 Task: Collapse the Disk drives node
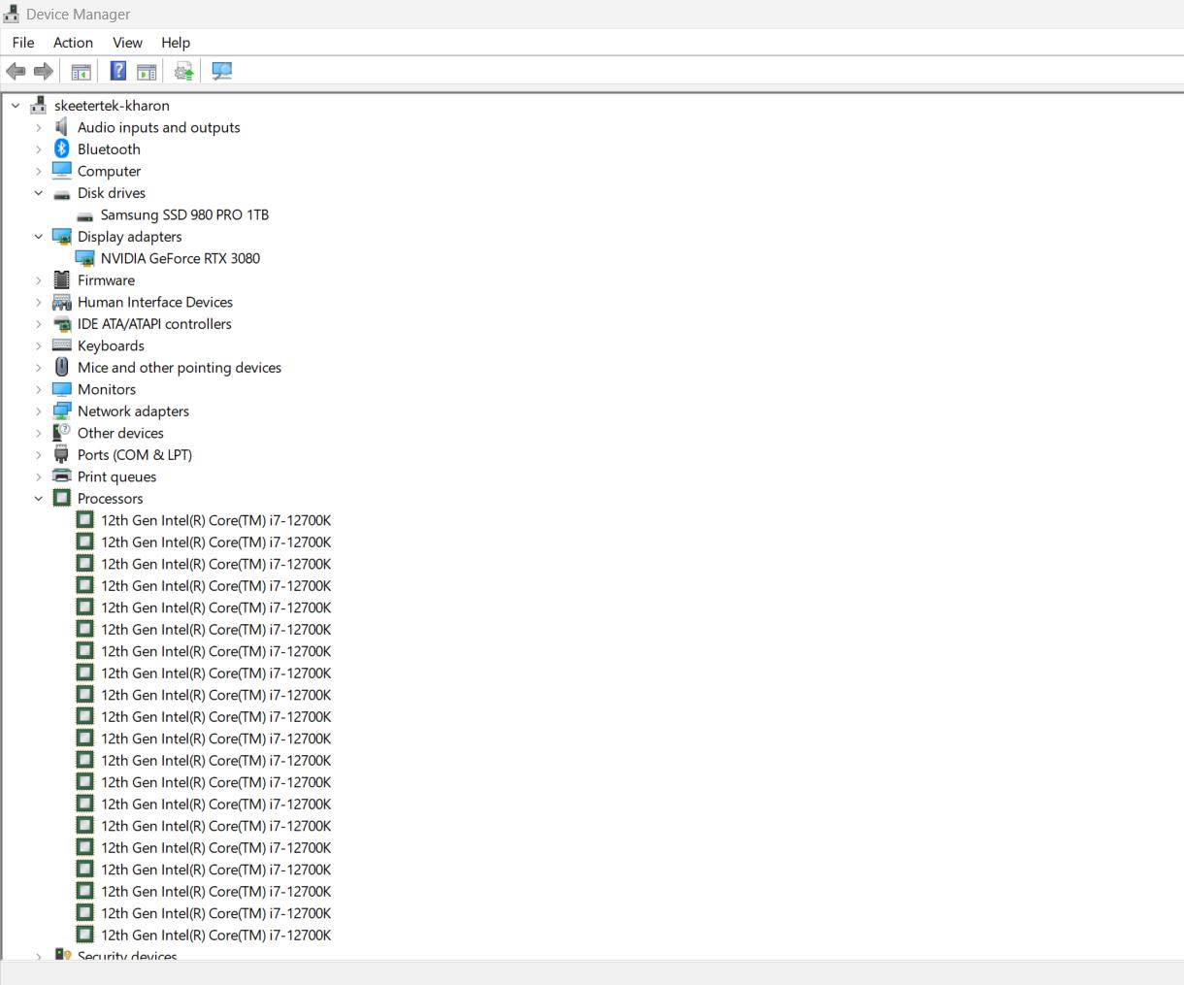pos(39,192)
